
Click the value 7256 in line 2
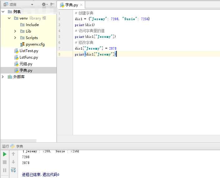145,19
